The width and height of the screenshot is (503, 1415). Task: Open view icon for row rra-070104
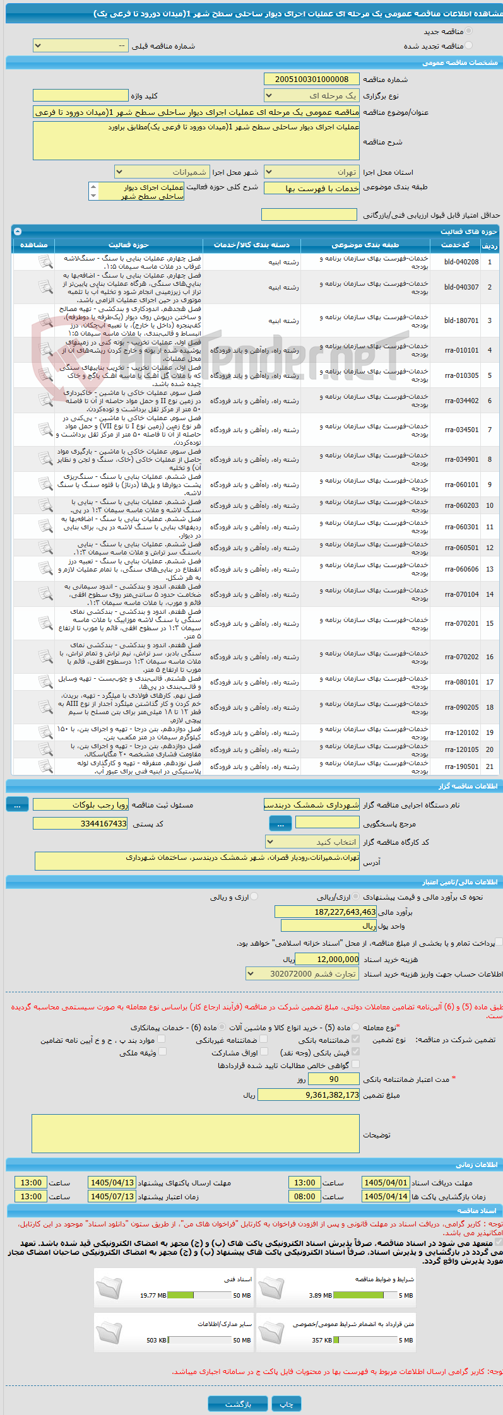pyautogui.click(x=45, y=594)
